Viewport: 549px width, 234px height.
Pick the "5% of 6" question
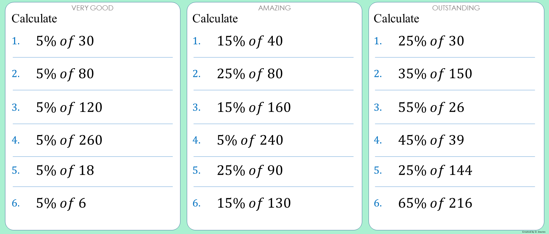click(x=61, y=203)
